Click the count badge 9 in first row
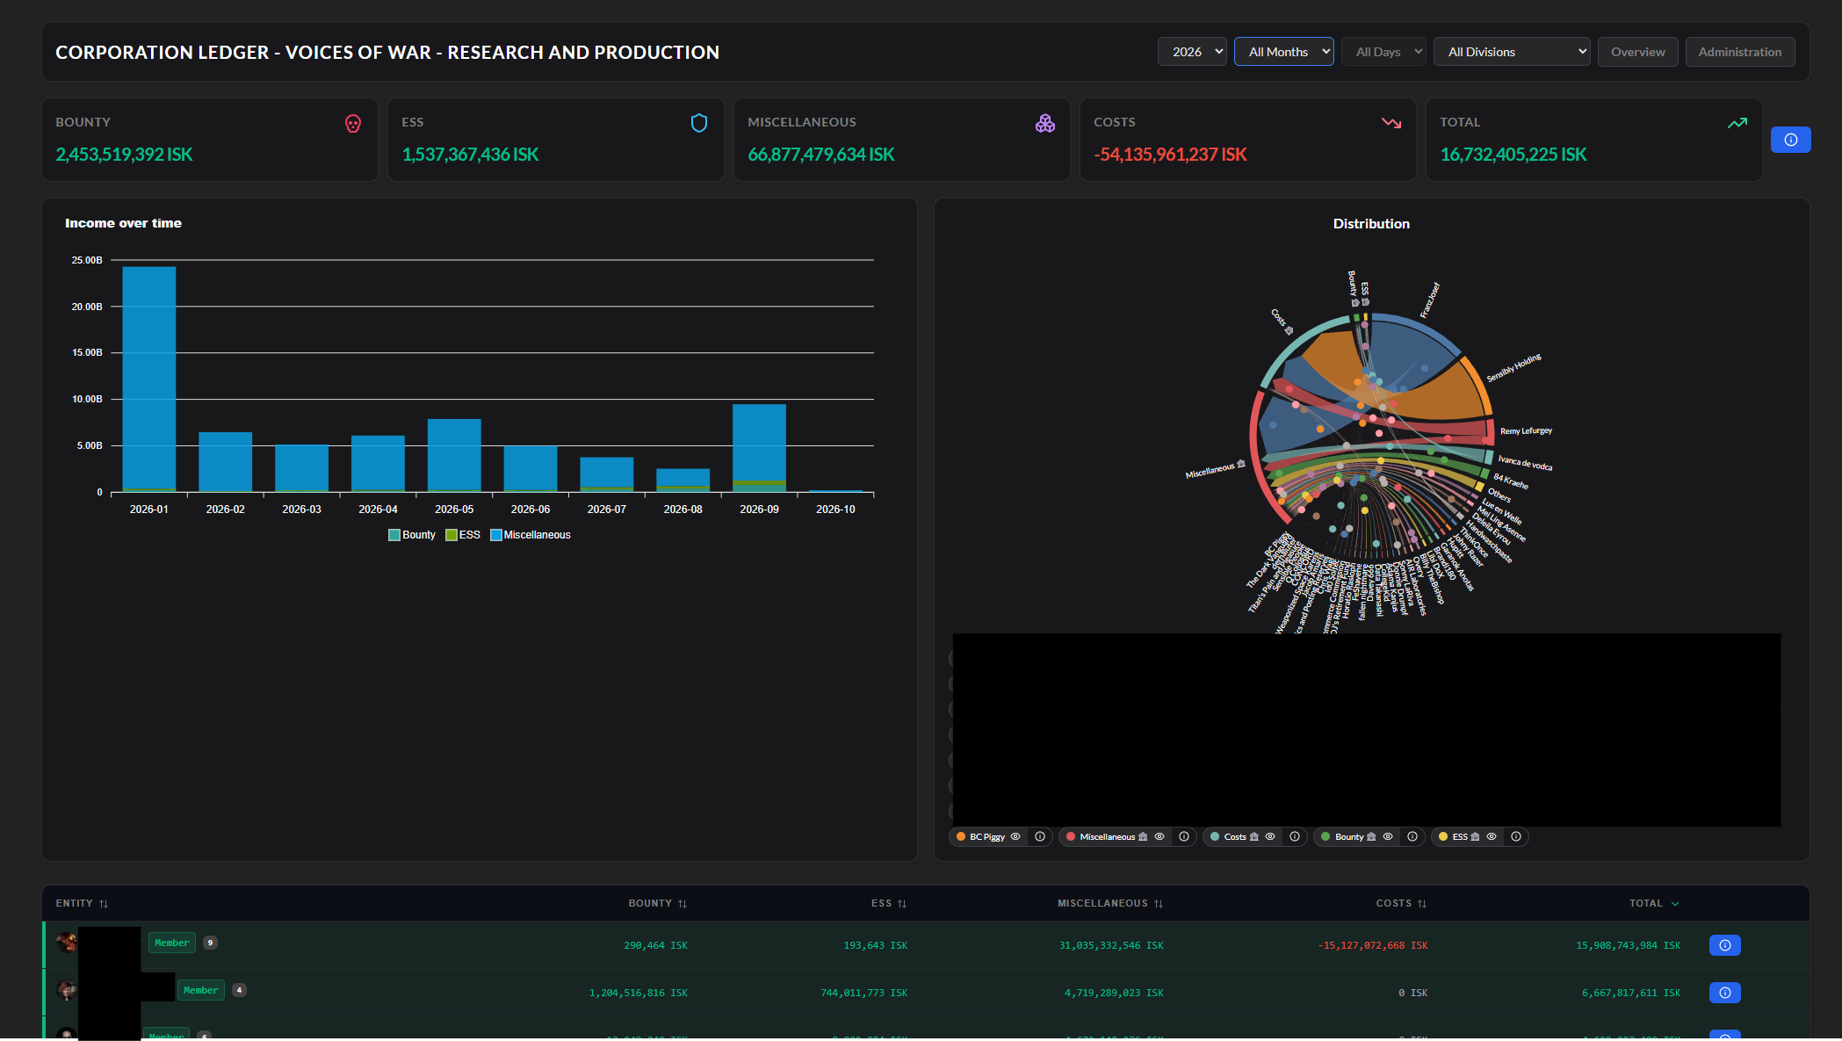The height and width of the screenshot is (1041, 1842). point(210,943)
